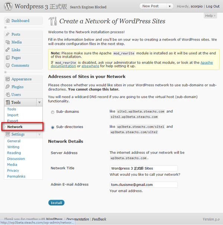The image size is (223, 225).
Task: Click the Posts pin icon
Action: coord(7,34)
